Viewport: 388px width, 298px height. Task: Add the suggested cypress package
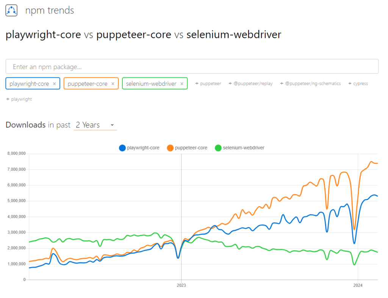click(x=358, y=83)
